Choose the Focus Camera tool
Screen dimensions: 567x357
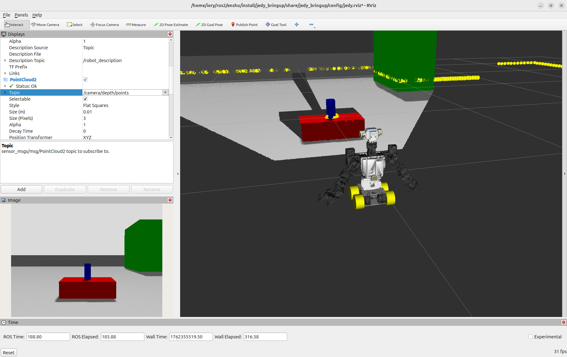tap(105, 25)
